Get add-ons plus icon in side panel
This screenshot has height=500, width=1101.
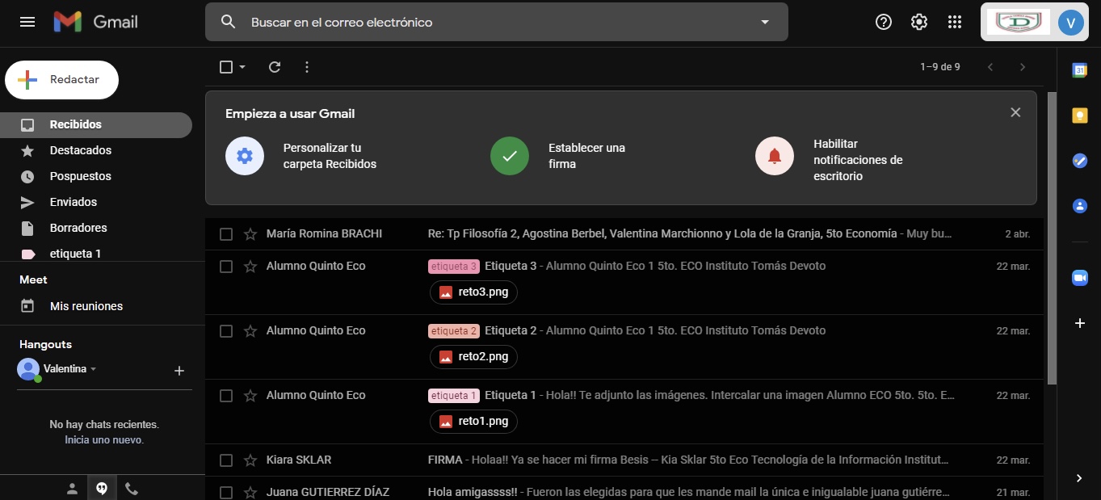point(1080,323)
